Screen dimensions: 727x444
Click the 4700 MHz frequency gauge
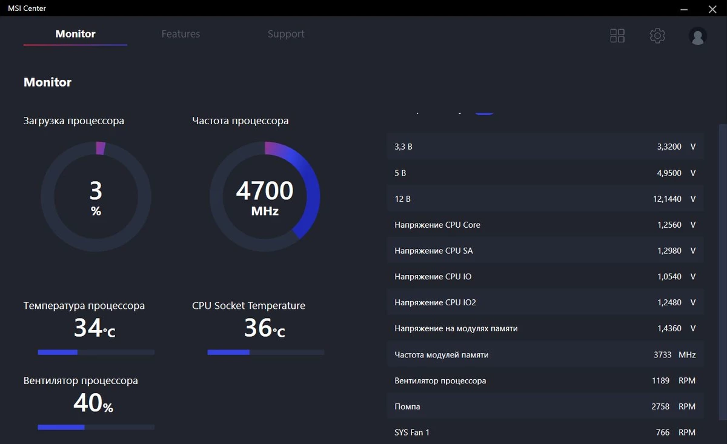coord(265,197)
